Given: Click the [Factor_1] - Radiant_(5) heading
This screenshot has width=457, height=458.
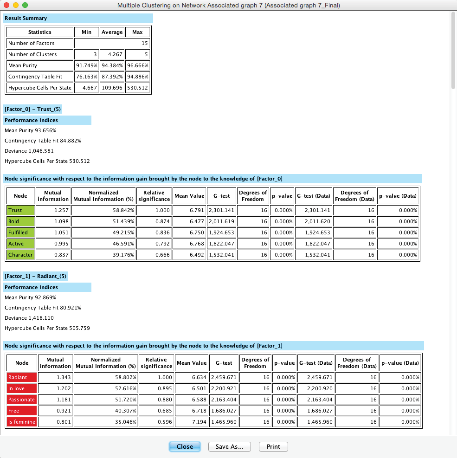Looking at the screenshot, I should (x=36, y=276).
